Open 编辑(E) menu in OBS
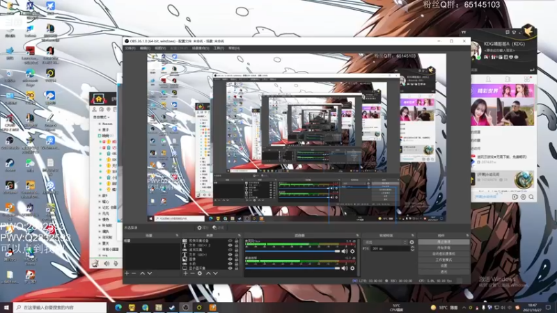The image size is (557, 313). click(x=145, y=48)
